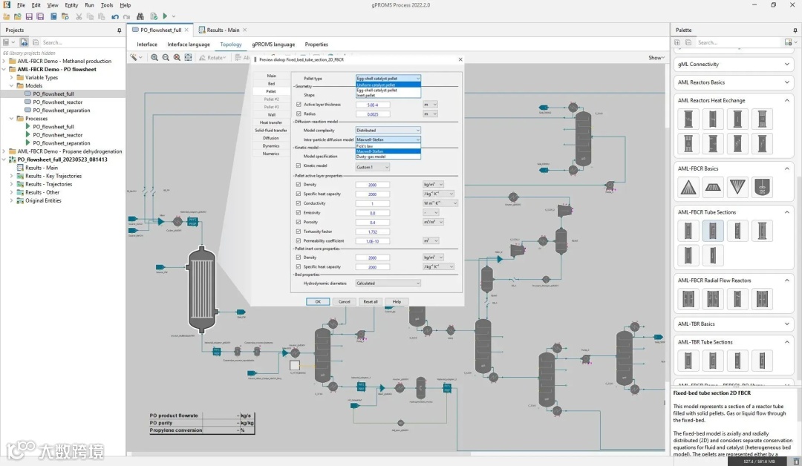Click the Redo arrow icon
The height and width of the screenshot is (466, 802).
(x=126, y=17)
